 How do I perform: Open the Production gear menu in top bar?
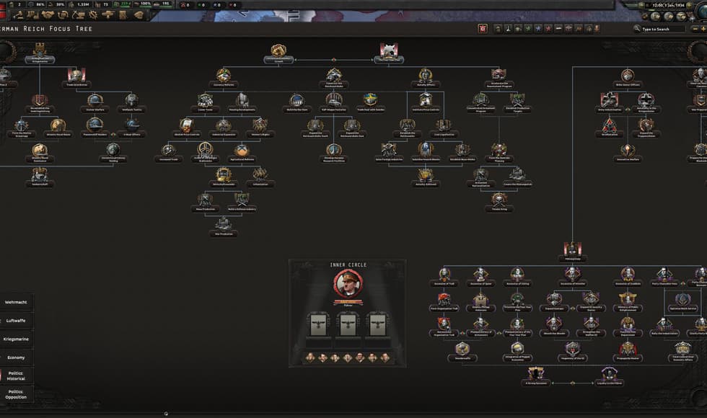click(x=93, y=15)
